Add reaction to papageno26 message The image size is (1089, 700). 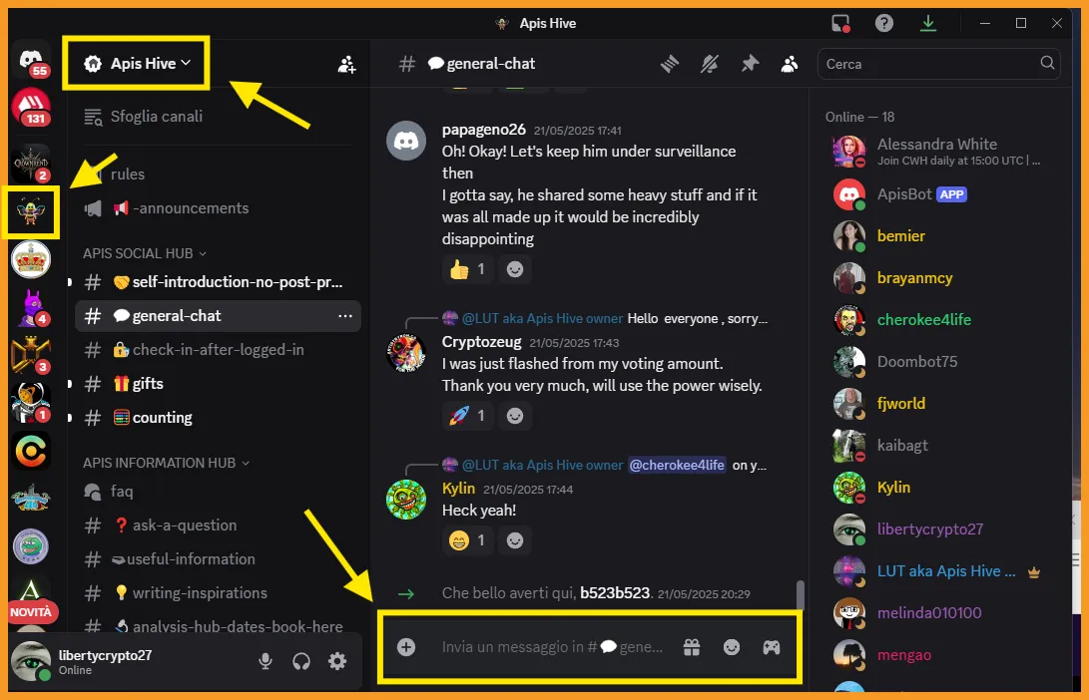coord(515,269)
